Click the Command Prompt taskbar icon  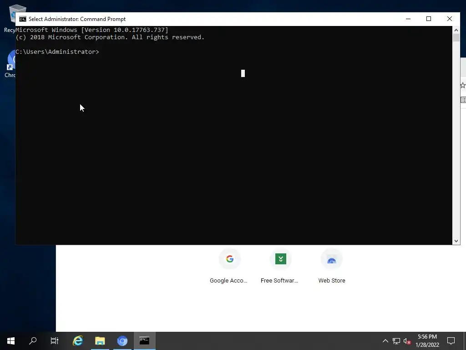(144, 341)
